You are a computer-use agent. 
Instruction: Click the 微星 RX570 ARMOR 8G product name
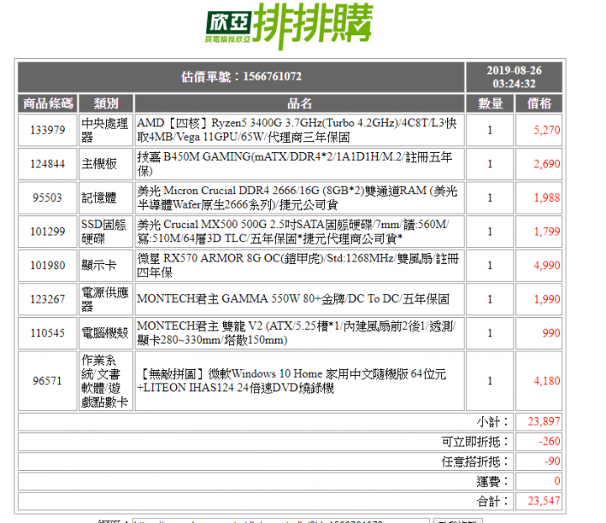pos(299,266)
